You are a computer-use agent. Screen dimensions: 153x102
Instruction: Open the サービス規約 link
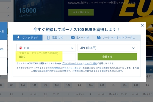point(91,63)
